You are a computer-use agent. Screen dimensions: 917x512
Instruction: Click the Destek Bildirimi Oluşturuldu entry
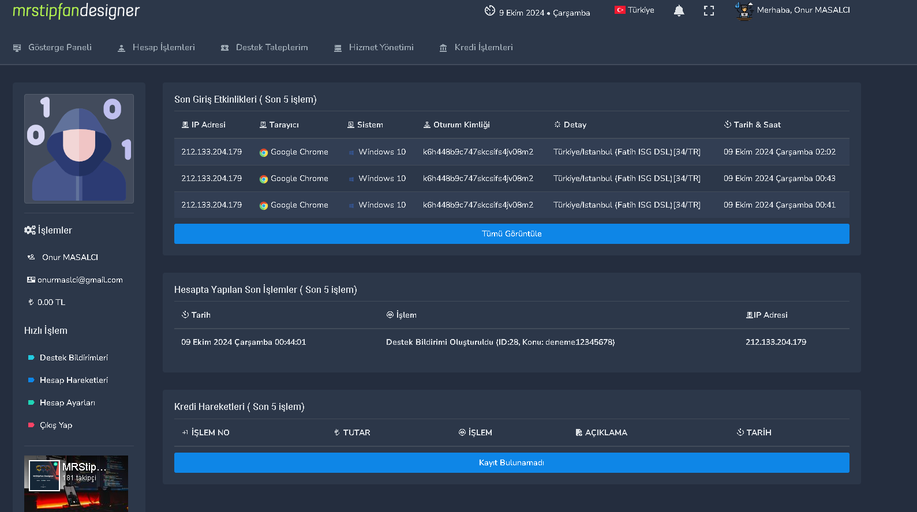click(500, 342)
